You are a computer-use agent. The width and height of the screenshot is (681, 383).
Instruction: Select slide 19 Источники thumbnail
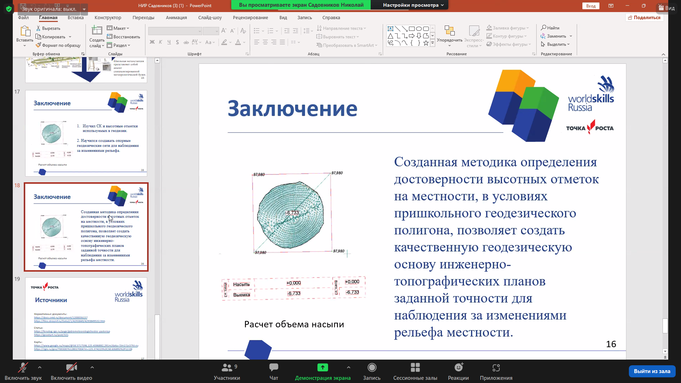[86, 318]
